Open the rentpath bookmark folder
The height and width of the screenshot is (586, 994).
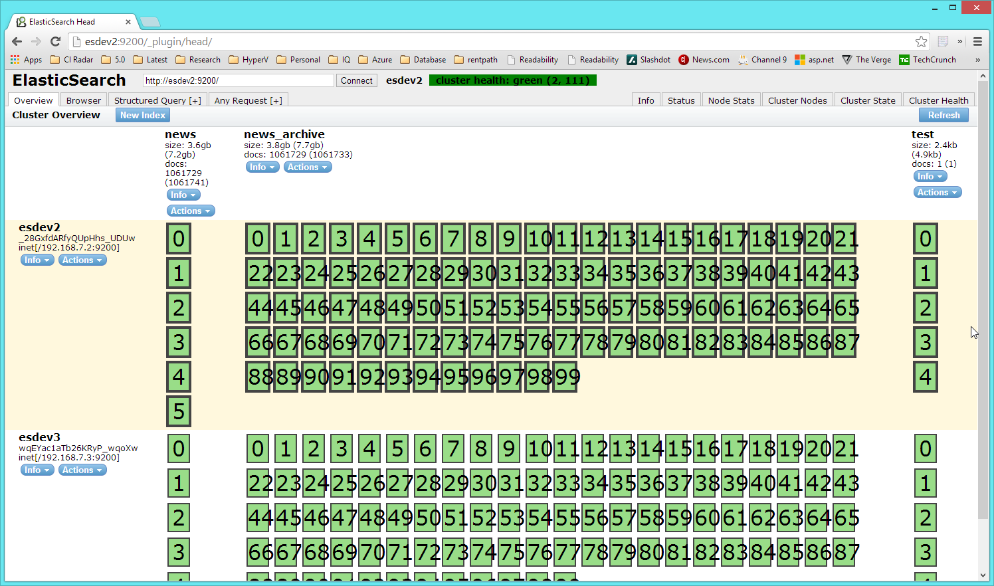pyautogui.click(x=476, y=60)
